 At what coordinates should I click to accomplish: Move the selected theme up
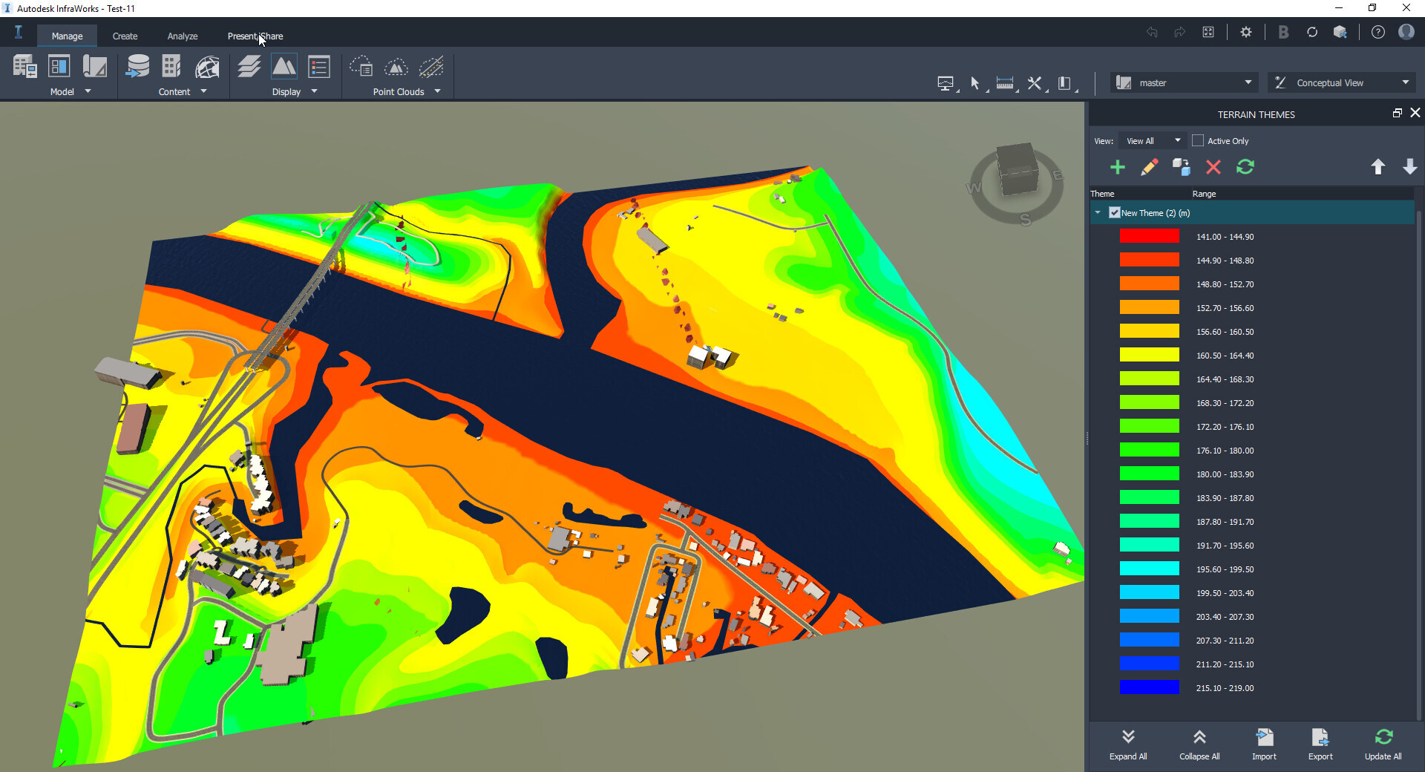(1378, 167)
